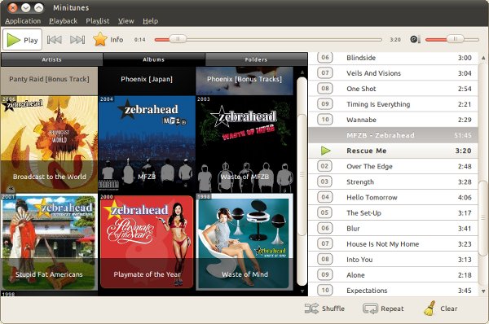Select the track Blur
489x324 pixels.
[393, 229]
